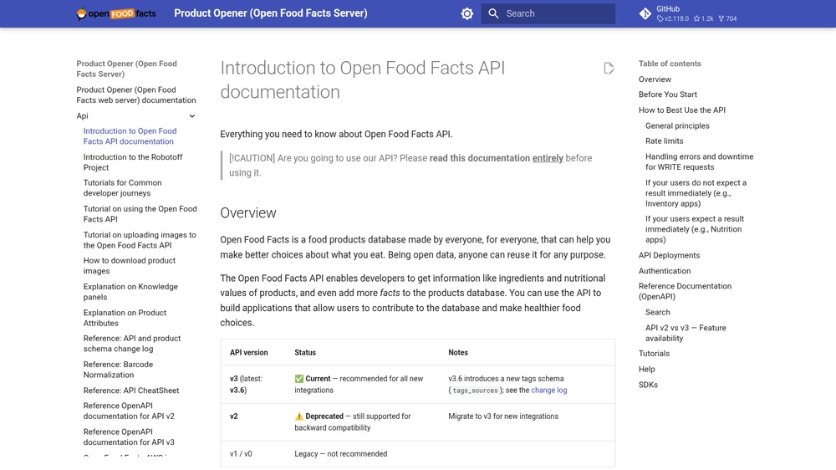The height and width of the screenshot is (470, 836).
Task: Open Introduction to the Robotoff Project
Action: click(133, 162)
